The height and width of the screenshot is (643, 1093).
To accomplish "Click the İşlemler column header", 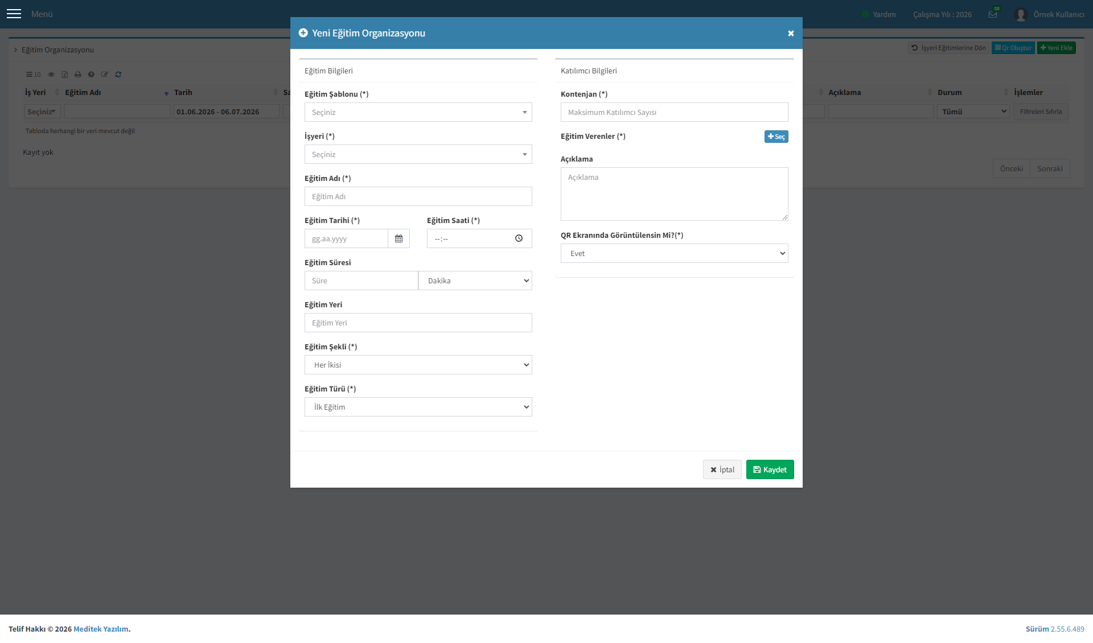I will 1028,92.
